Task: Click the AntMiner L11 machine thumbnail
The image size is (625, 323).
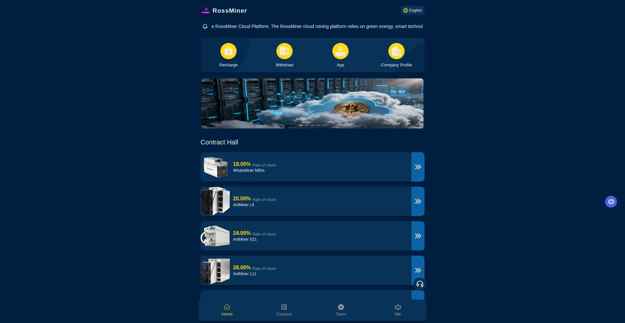Action: click(x=215, y=271)
